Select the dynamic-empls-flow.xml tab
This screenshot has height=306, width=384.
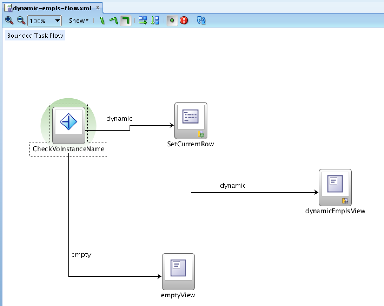tap(52, 8)
